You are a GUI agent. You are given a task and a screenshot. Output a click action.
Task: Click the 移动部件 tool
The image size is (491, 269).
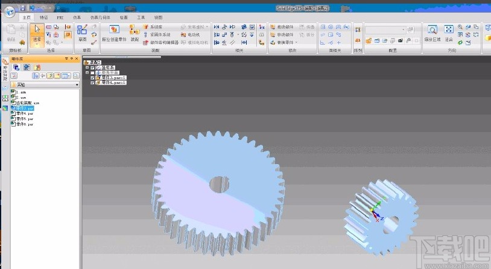pyautogui.click(x=282, y=34)
